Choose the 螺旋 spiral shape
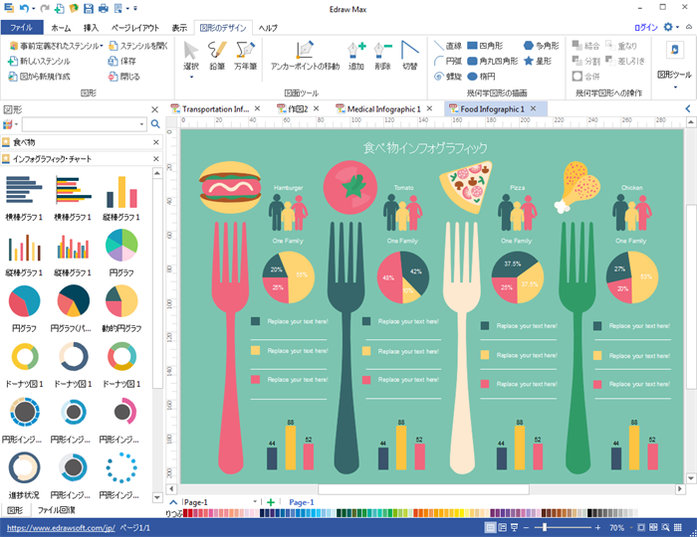The image size is (697, 537). coord(448,77)
